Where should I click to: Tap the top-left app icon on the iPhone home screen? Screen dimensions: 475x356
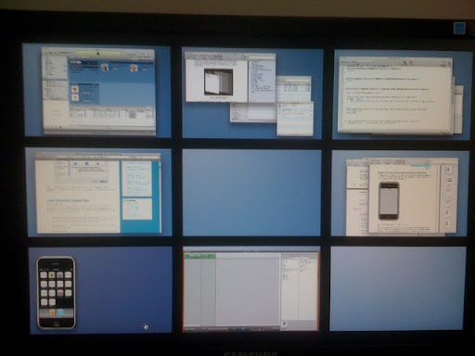click(x=44, y=274)
